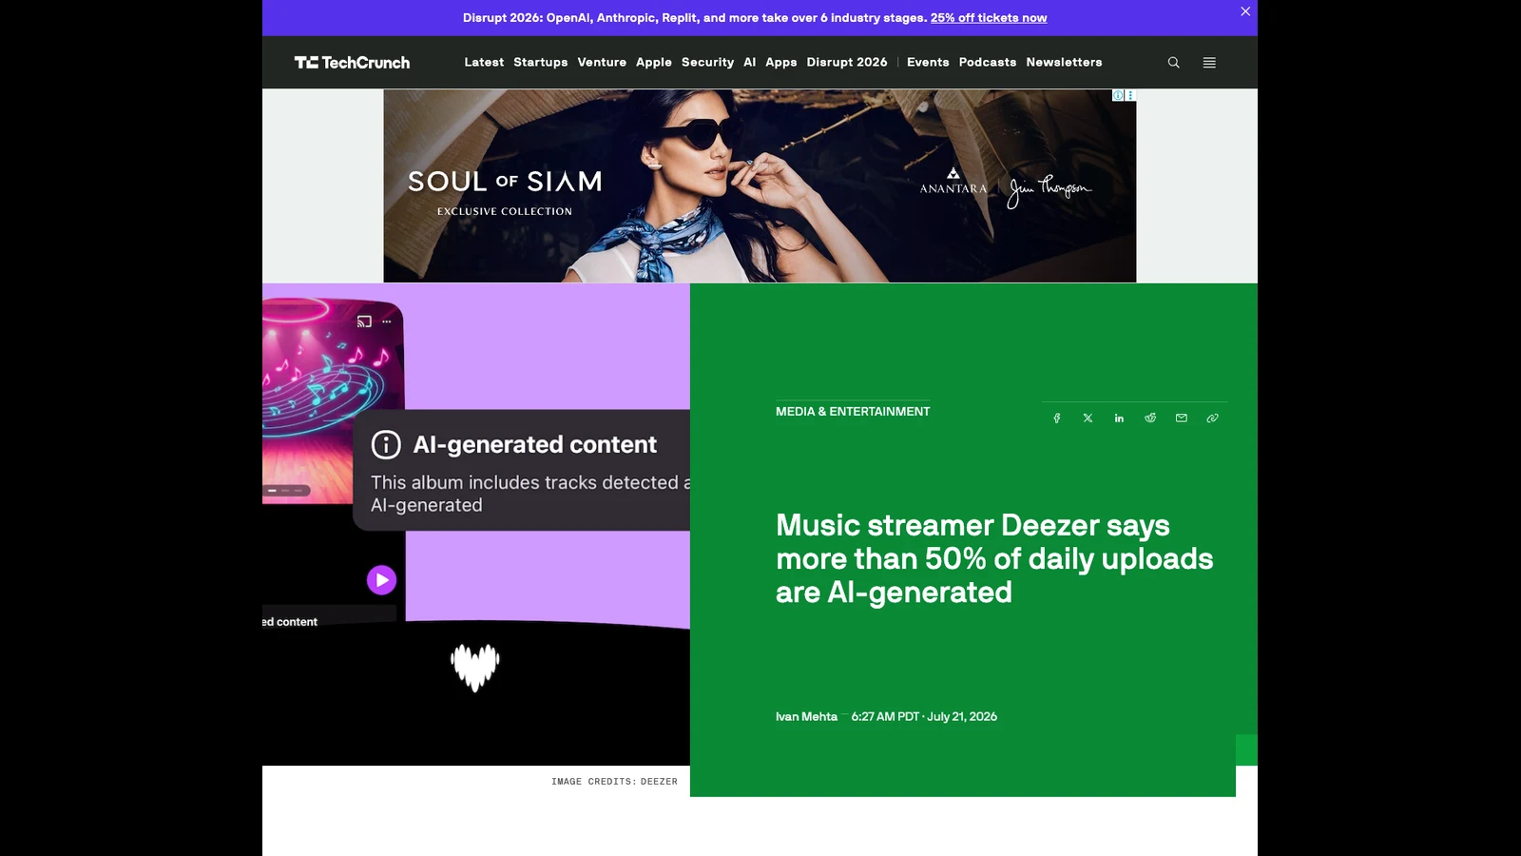Screen dimensions: 1521x856
Task: Open the Latest section
Action: pyautogui.click(x=484, y=63)
